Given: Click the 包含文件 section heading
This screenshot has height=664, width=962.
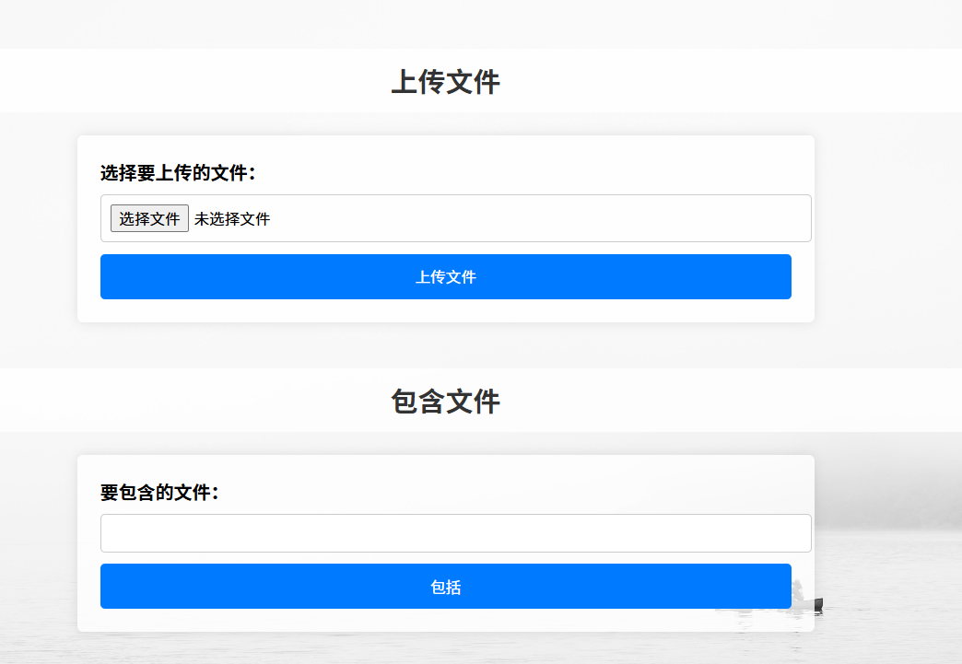Looking at the screenshot, I should click(445, 402).
